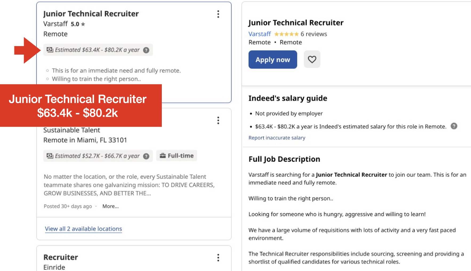Open options menu for Junior Technical Recruiter card
This screenshot has width=471, height=271.
click(218, 14)
